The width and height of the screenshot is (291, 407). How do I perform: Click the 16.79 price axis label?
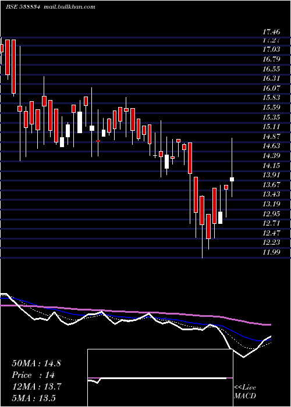pyautogui.click(x=271, y=59)
